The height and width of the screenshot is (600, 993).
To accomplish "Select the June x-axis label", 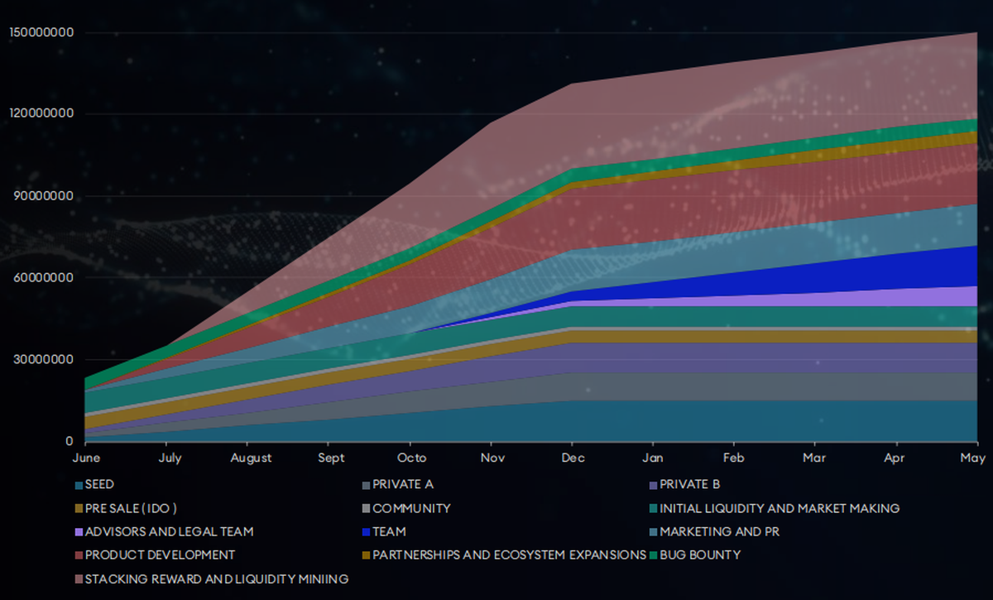I will pyautogui.click(x=87, y=458).
